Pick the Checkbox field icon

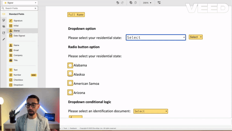click(x=11, y=80)
